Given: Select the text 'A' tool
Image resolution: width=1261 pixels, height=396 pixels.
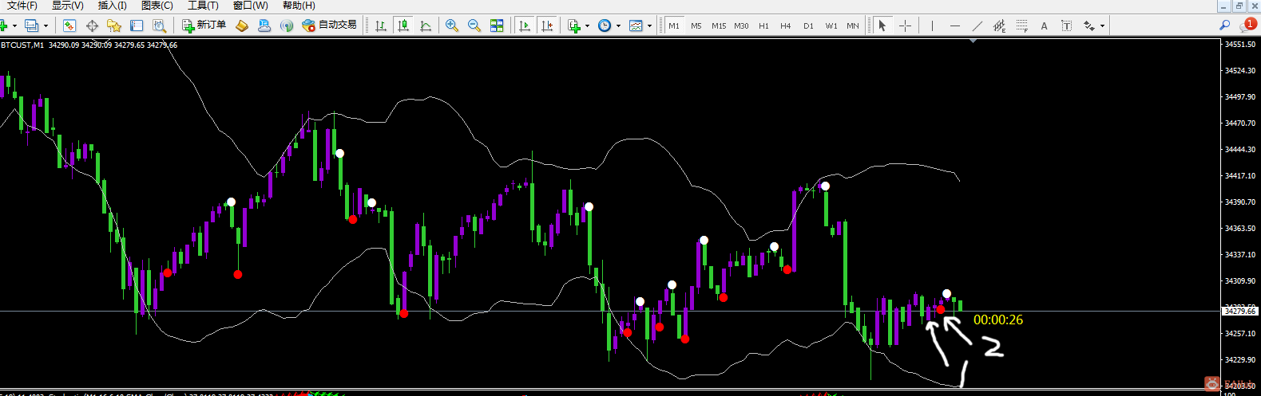Looking at the screenshot, I should click(1044, 25).
